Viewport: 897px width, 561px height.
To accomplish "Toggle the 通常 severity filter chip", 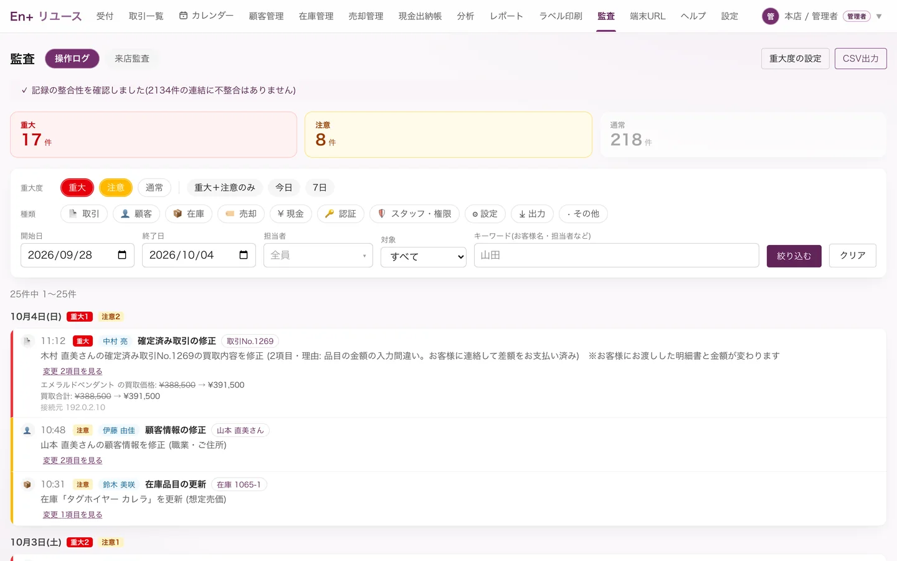I will (154, 188).
